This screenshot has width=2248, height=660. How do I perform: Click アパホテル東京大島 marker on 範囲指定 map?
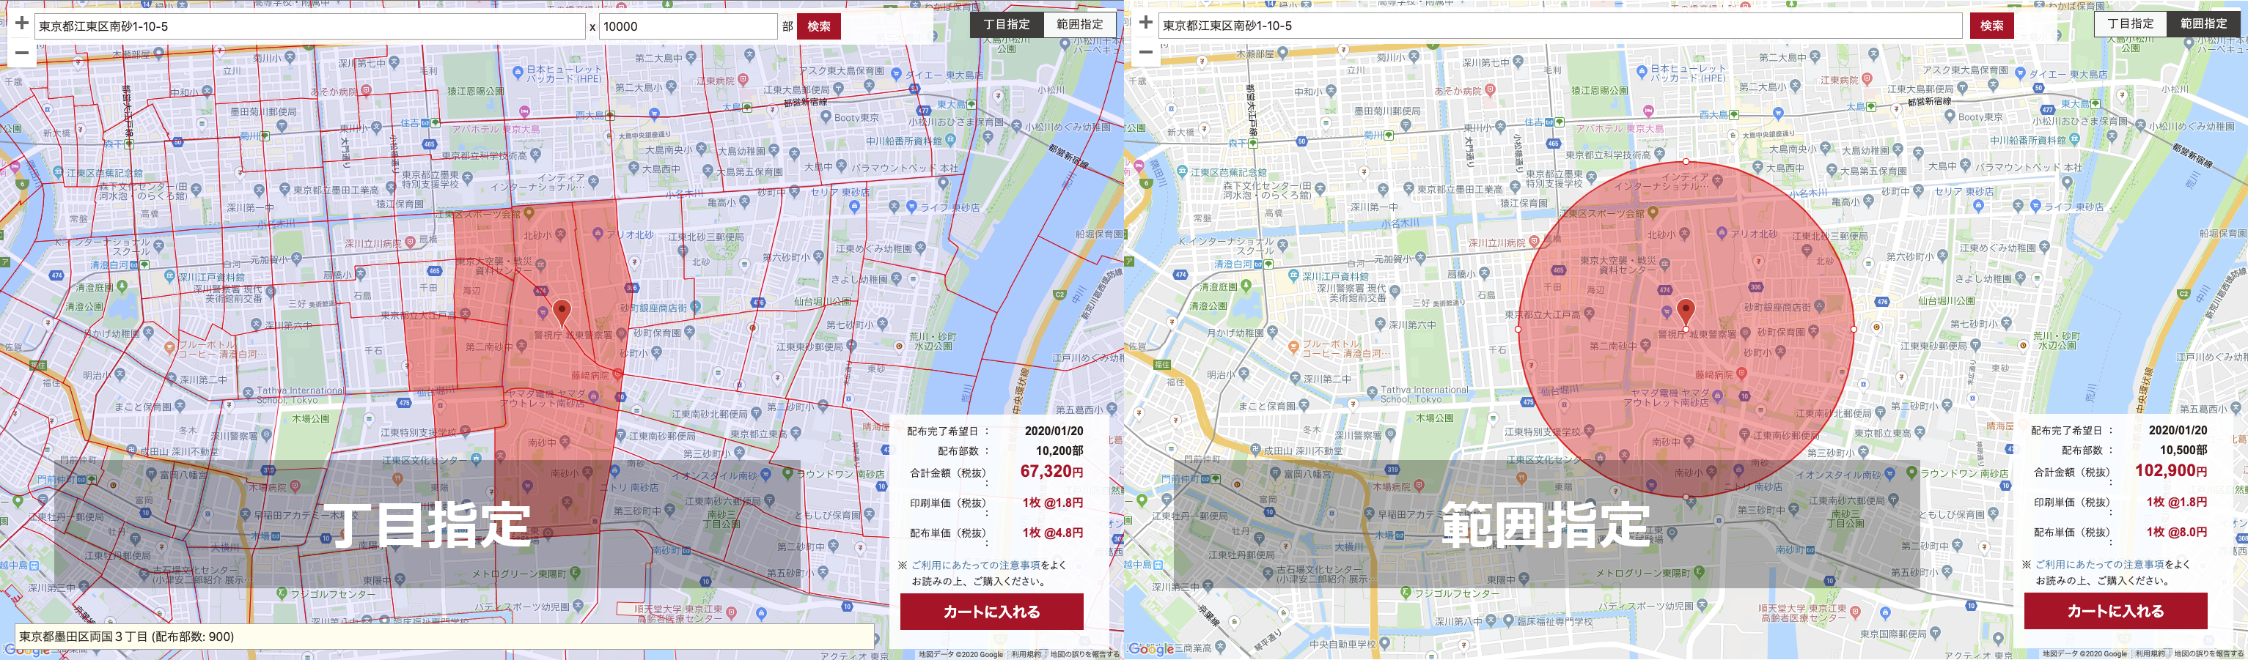1648,111
